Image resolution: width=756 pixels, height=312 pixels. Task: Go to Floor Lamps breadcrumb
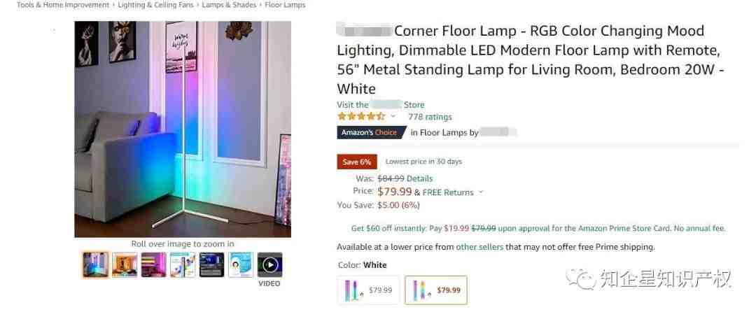[285, 5]
